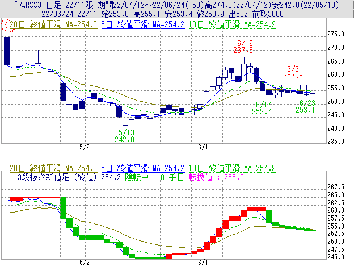Click the daily low 安253.4

178,14
